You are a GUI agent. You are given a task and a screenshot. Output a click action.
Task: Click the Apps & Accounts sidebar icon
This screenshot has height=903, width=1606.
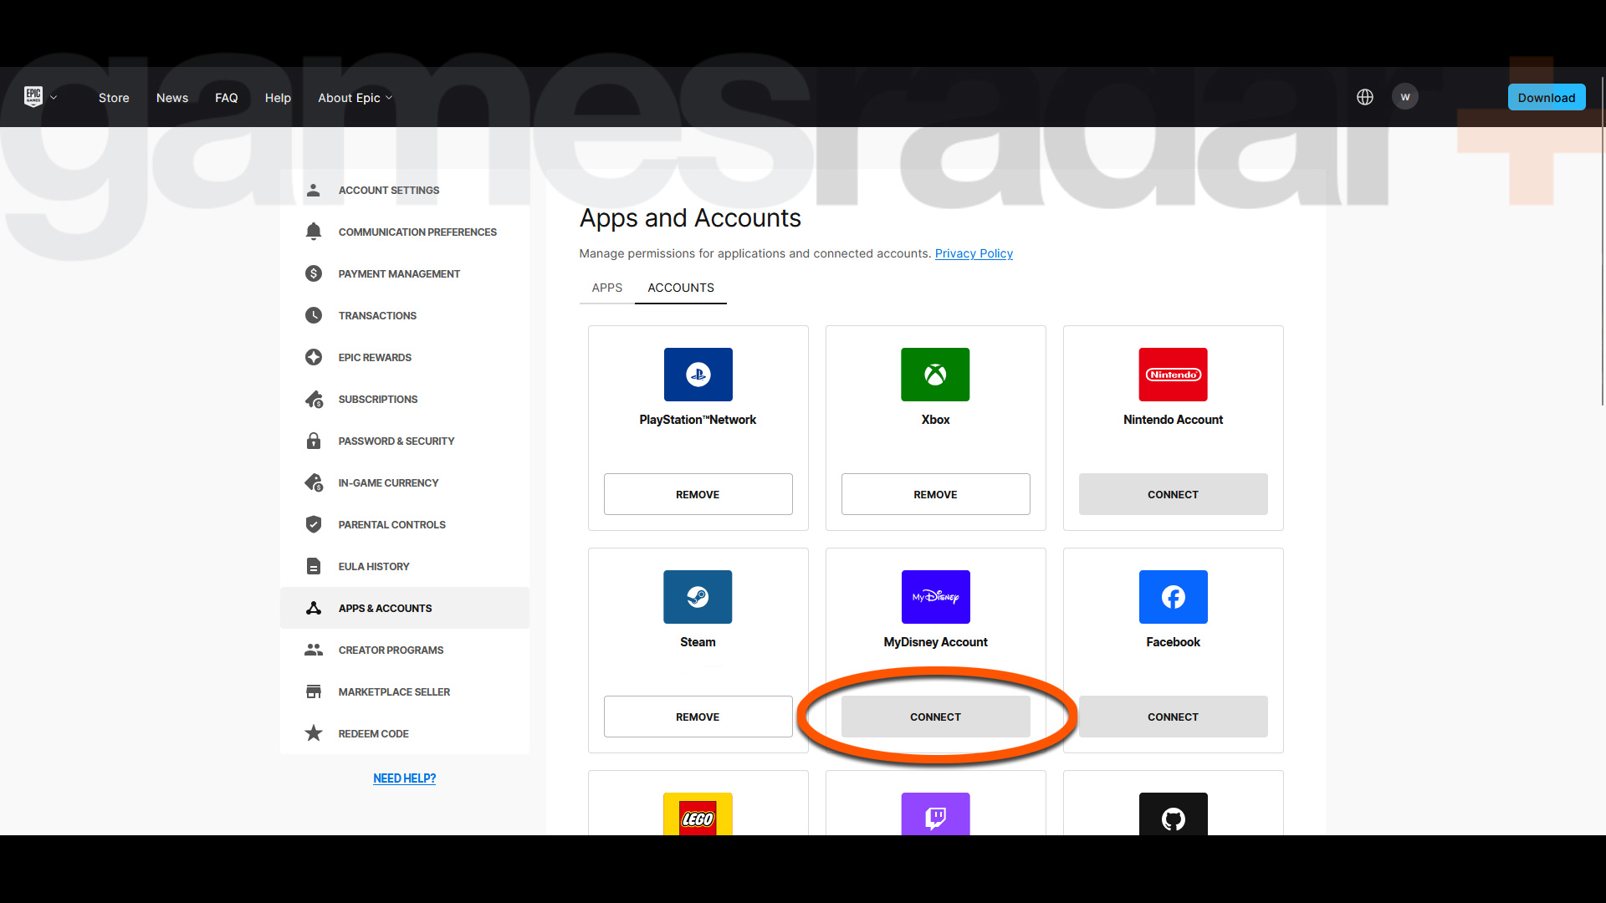[x=314, y=608]
